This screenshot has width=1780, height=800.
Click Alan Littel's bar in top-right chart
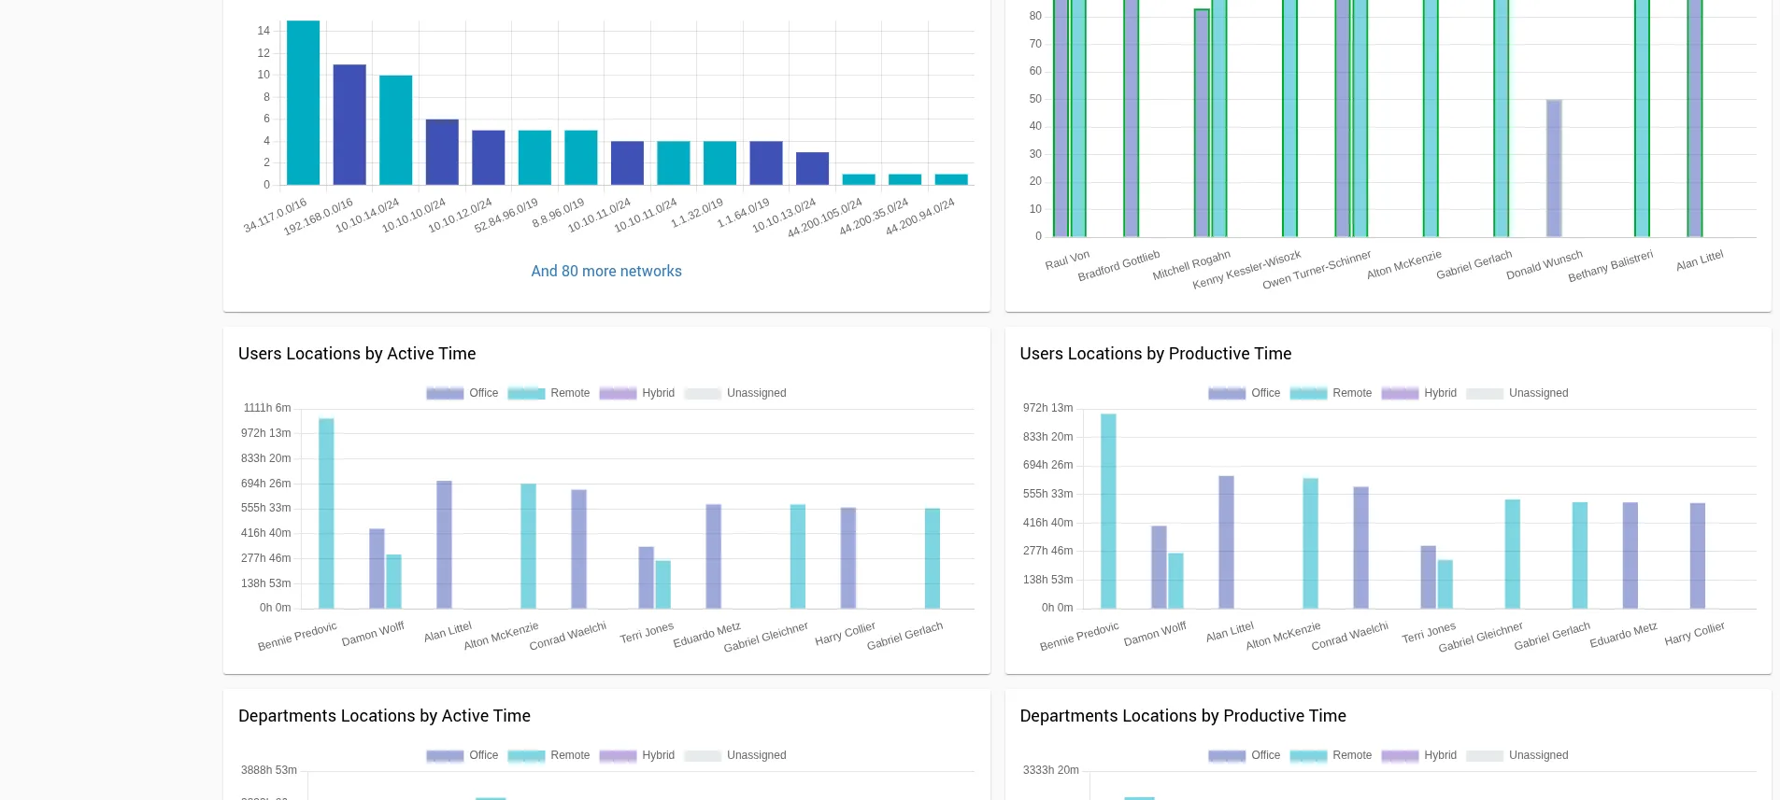coord(1695,118)
